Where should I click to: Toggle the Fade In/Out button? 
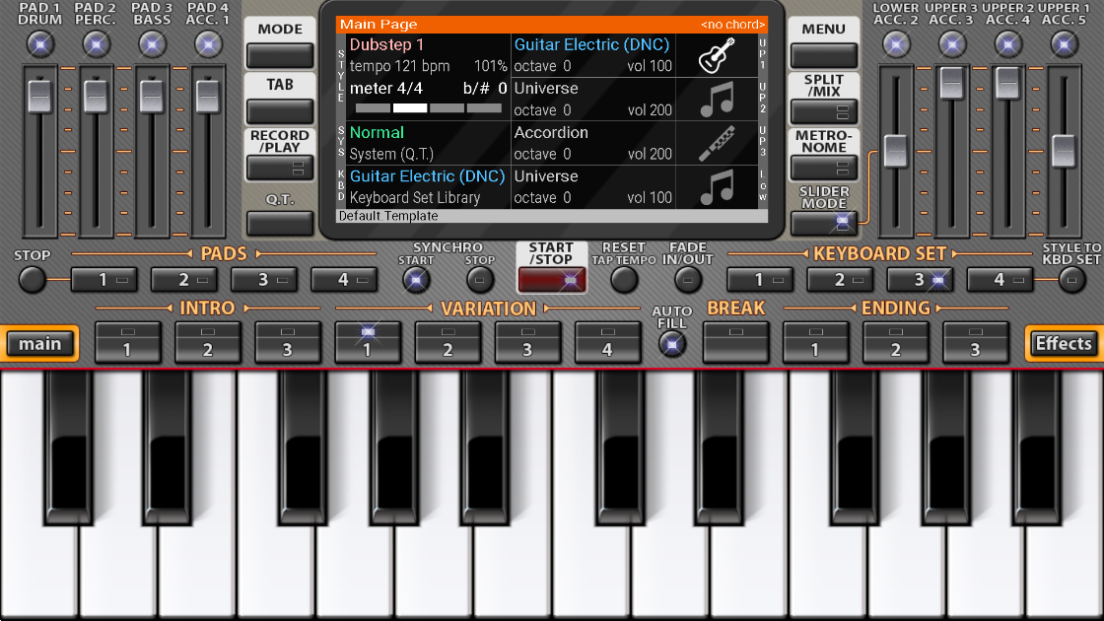688,280
